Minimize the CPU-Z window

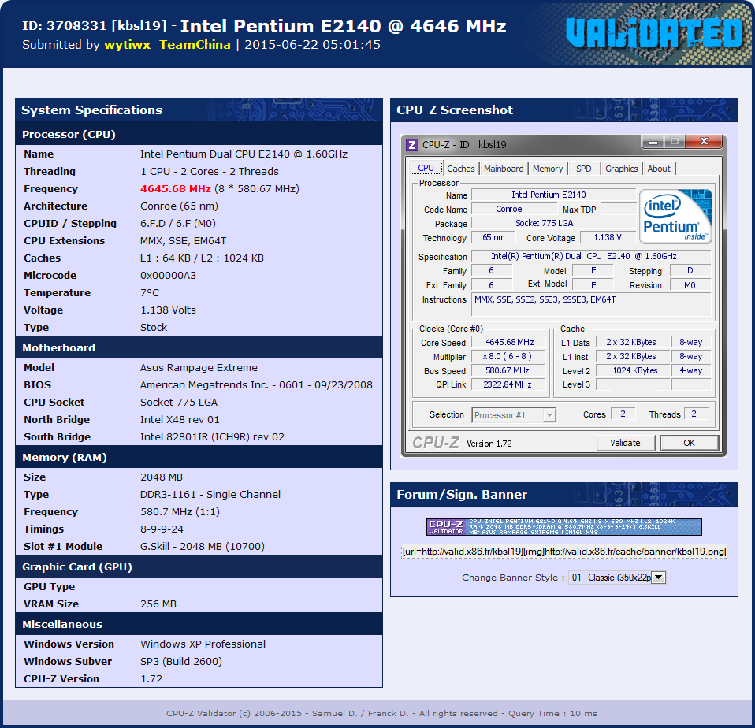click(x=653, y=142)
